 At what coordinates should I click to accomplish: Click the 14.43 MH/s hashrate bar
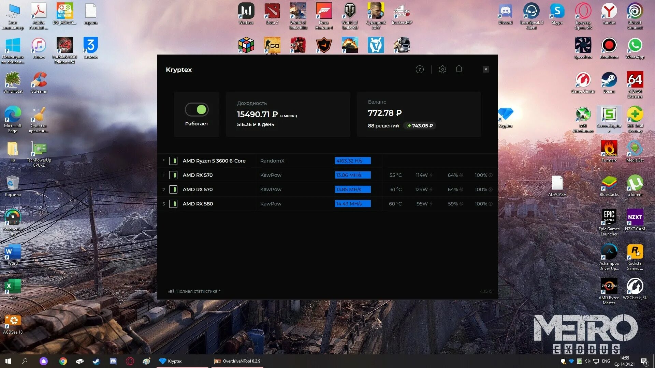(x=352, y=204)
